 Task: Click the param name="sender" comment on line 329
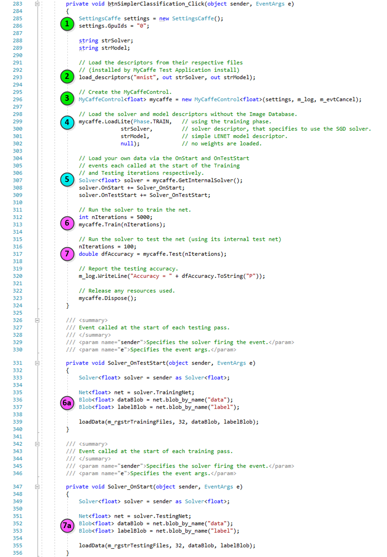click(186, 342)
